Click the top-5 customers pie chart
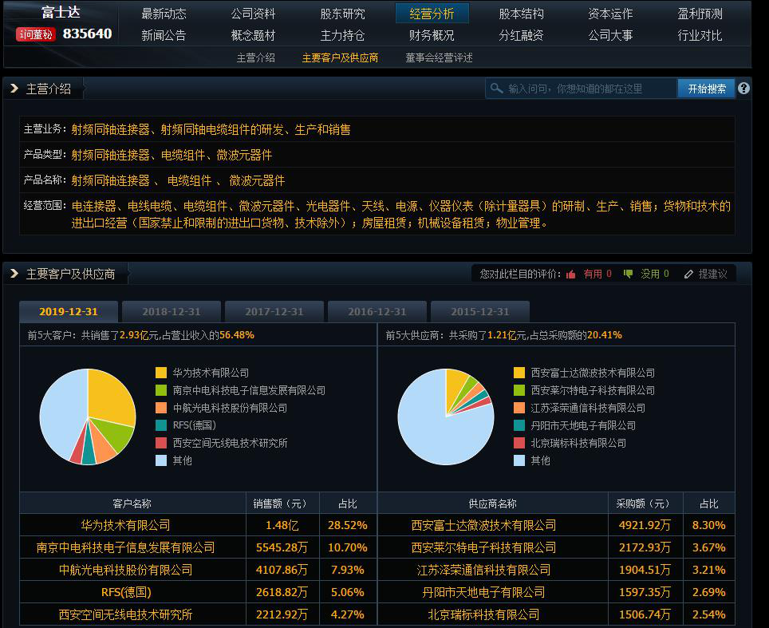 (x=88, y=417)
